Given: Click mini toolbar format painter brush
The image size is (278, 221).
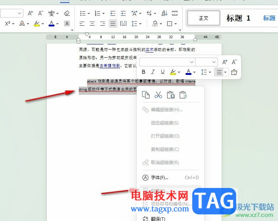Looking at the screenshot, I should click(x=234, y=72).
